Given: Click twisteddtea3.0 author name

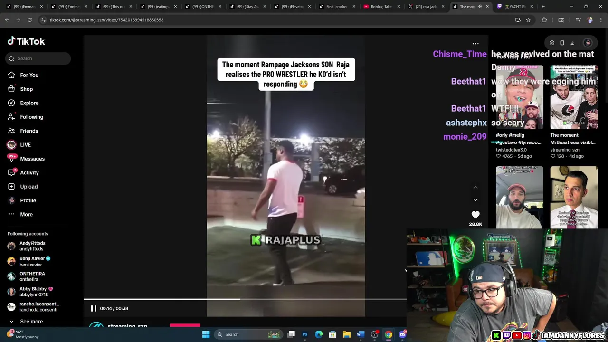Looking at the screenshot, I should coord(511,150).
